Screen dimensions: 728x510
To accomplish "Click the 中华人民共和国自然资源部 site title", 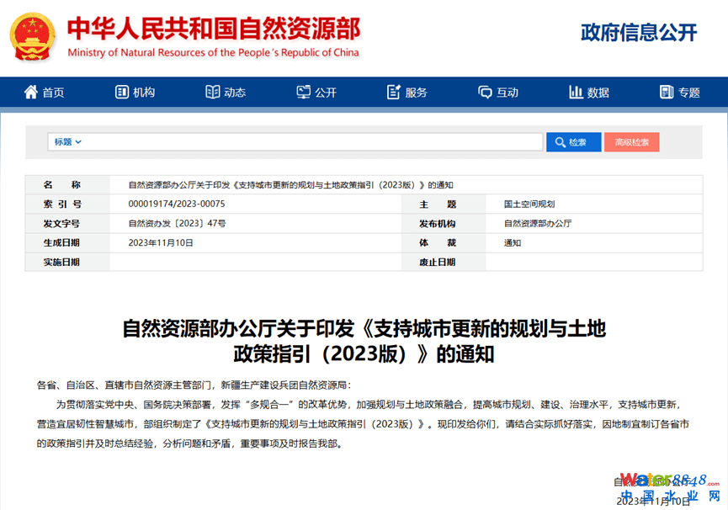I will (x=213, y=29).
